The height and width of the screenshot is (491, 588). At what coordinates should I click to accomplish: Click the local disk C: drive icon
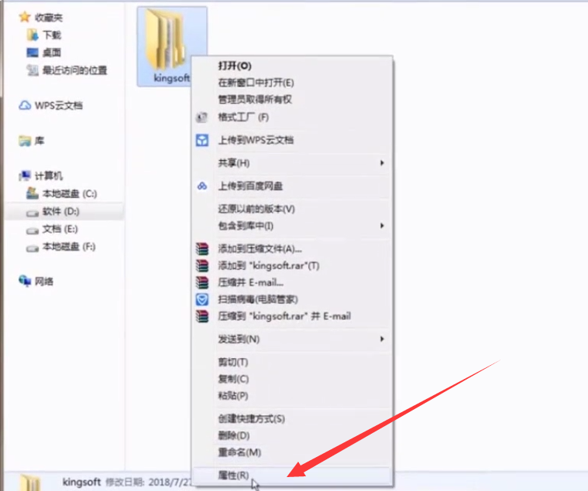coord(33,193)
